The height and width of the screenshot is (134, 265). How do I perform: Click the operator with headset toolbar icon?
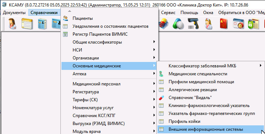point(13,24)
